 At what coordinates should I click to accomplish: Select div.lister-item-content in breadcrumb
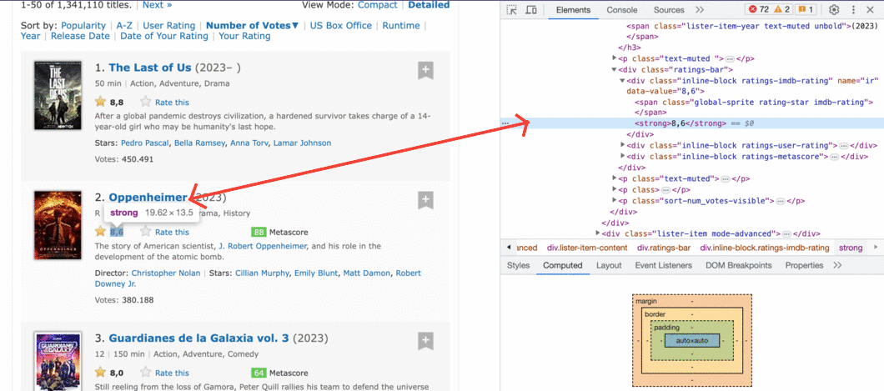click(587, 248)
